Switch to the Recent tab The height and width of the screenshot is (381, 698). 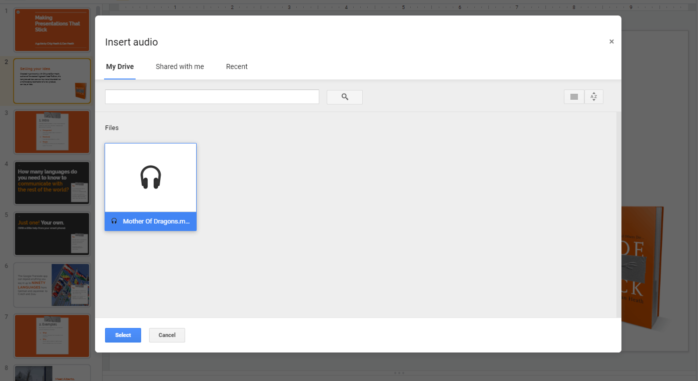coord(236,66)
